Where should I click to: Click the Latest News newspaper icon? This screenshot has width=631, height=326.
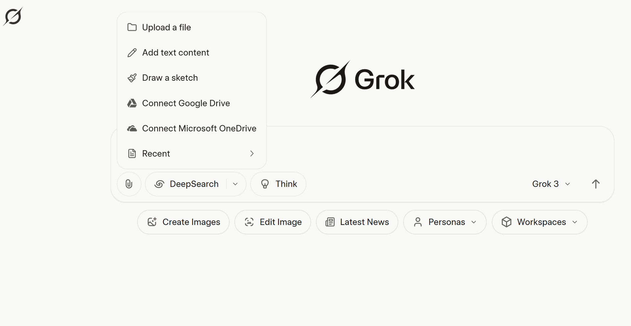(x=330, y=222)
